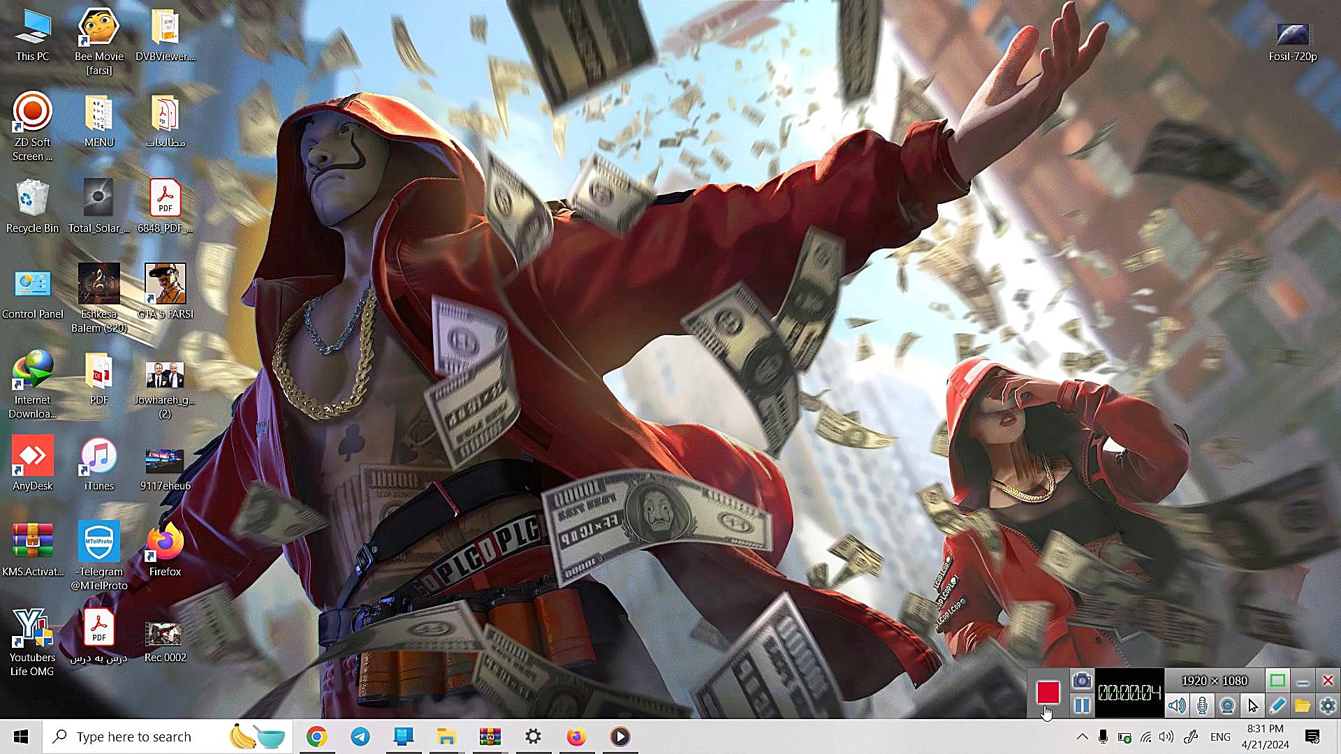
Task: Expand hidden system tray icons
Action: tap(1082, 737)
